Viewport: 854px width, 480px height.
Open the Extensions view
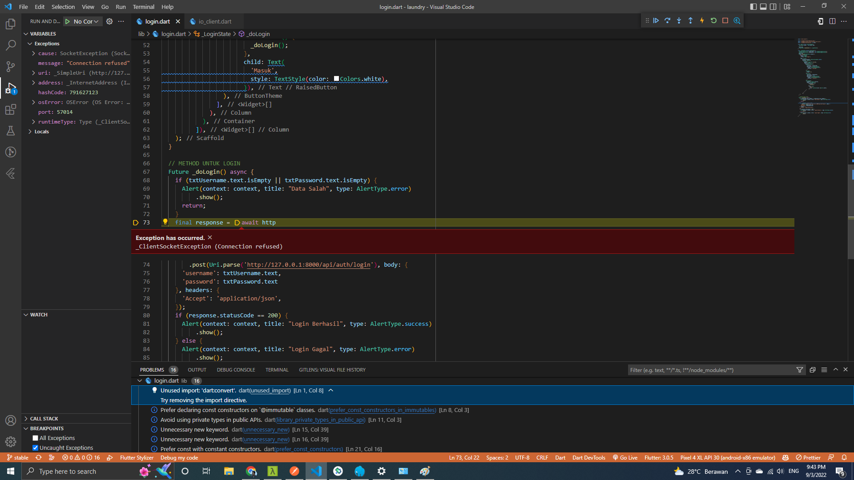coord(11,109)
